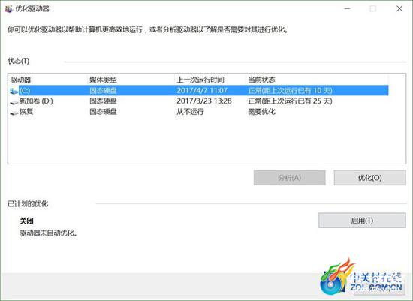Click the 驱动器 column header
Screen dimensions: 413x301
[x=20, y=80]
